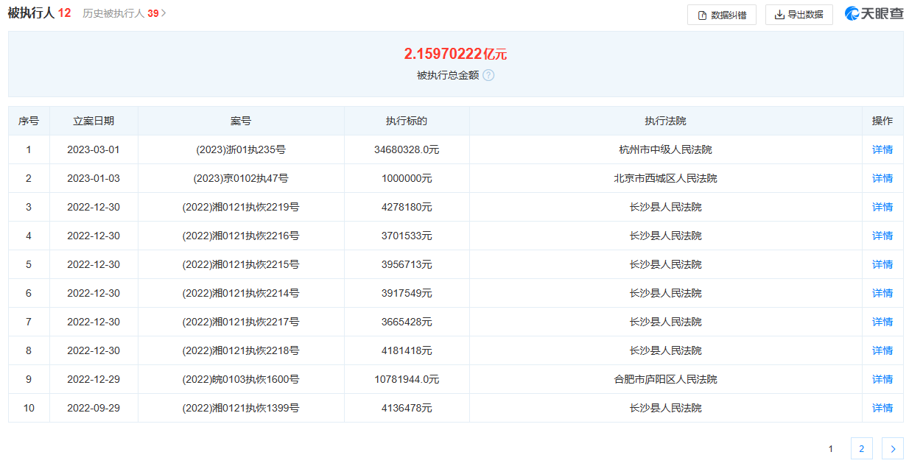Select case number (2022)湘0121执恢2219号
Image resolution: width=909 pixels, height=466 pixels.
point(241,207)
